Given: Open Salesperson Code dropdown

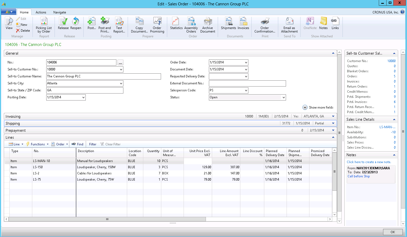Looking at the screenshot, I should click(246, 90).
